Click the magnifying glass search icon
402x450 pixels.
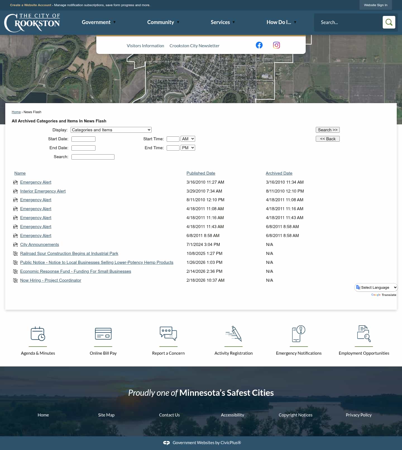pos(389,22)
